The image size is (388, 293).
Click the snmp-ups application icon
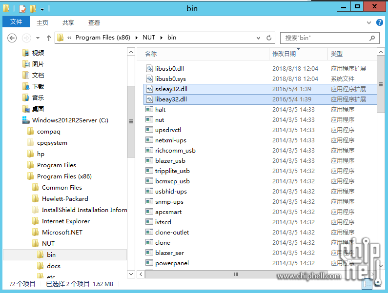149,201
